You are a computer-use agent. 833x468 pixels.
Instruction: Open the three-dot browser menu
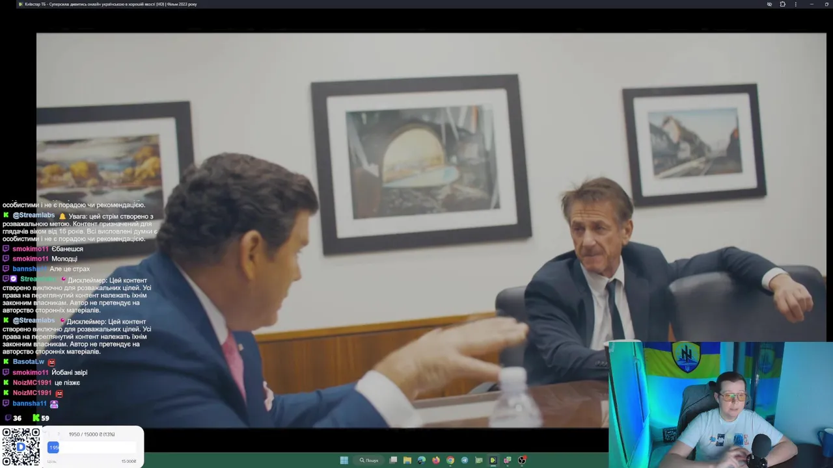(x=795, y=4)
